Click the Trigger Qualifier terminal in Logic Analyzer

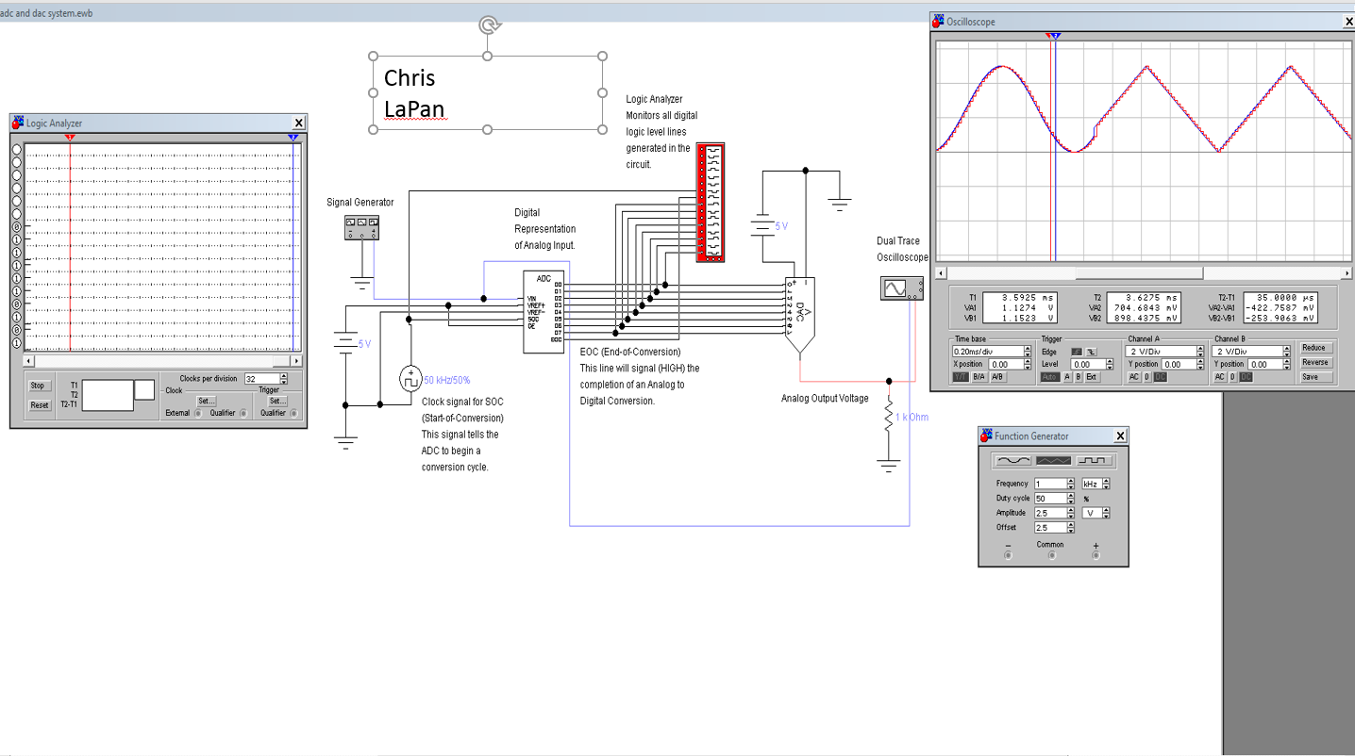point(293,413)
